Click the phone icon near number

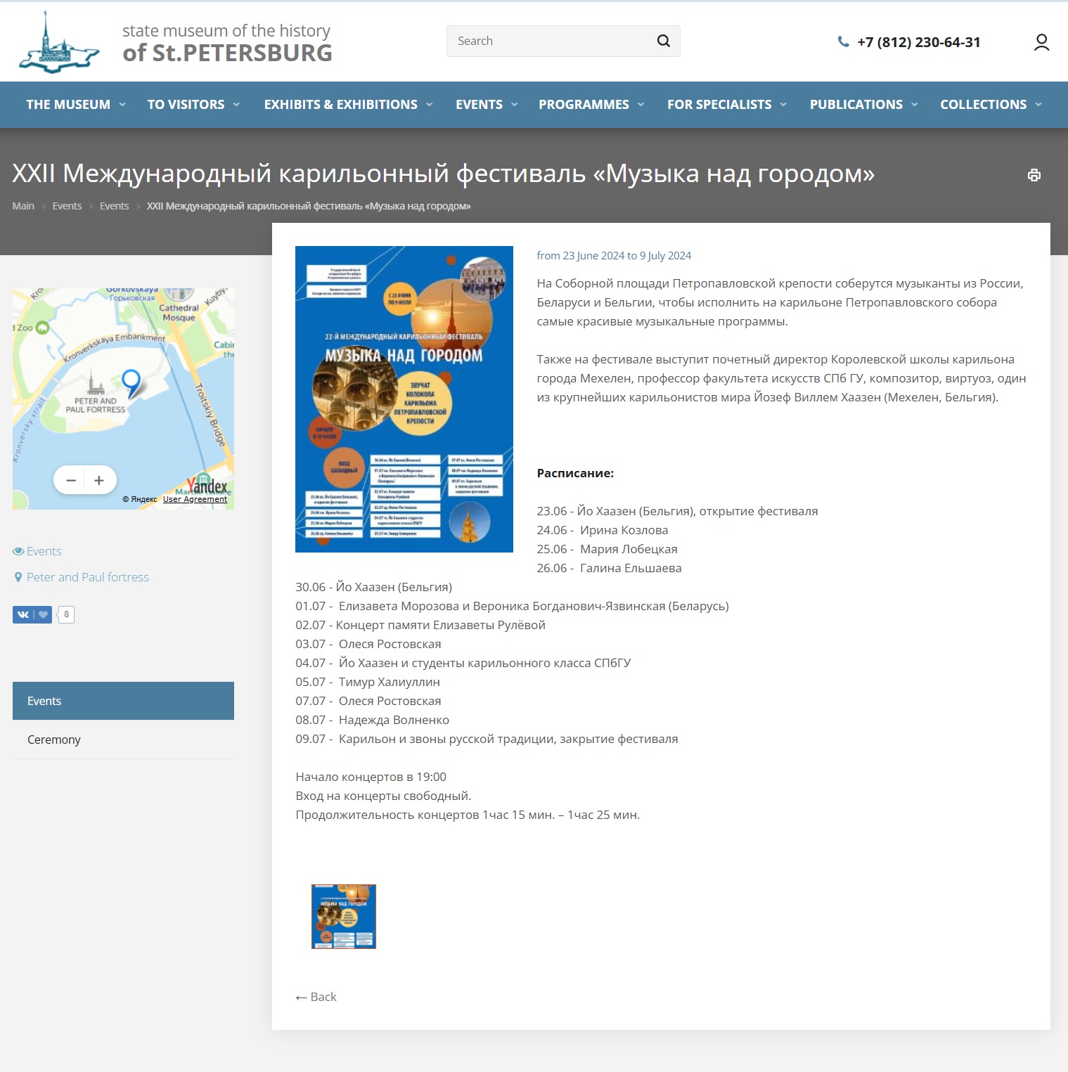click(x=843, y=42)
